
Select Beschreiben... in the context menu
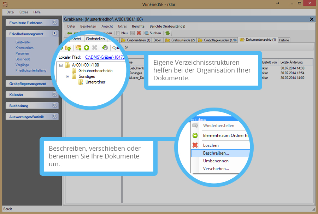[216, 153]
